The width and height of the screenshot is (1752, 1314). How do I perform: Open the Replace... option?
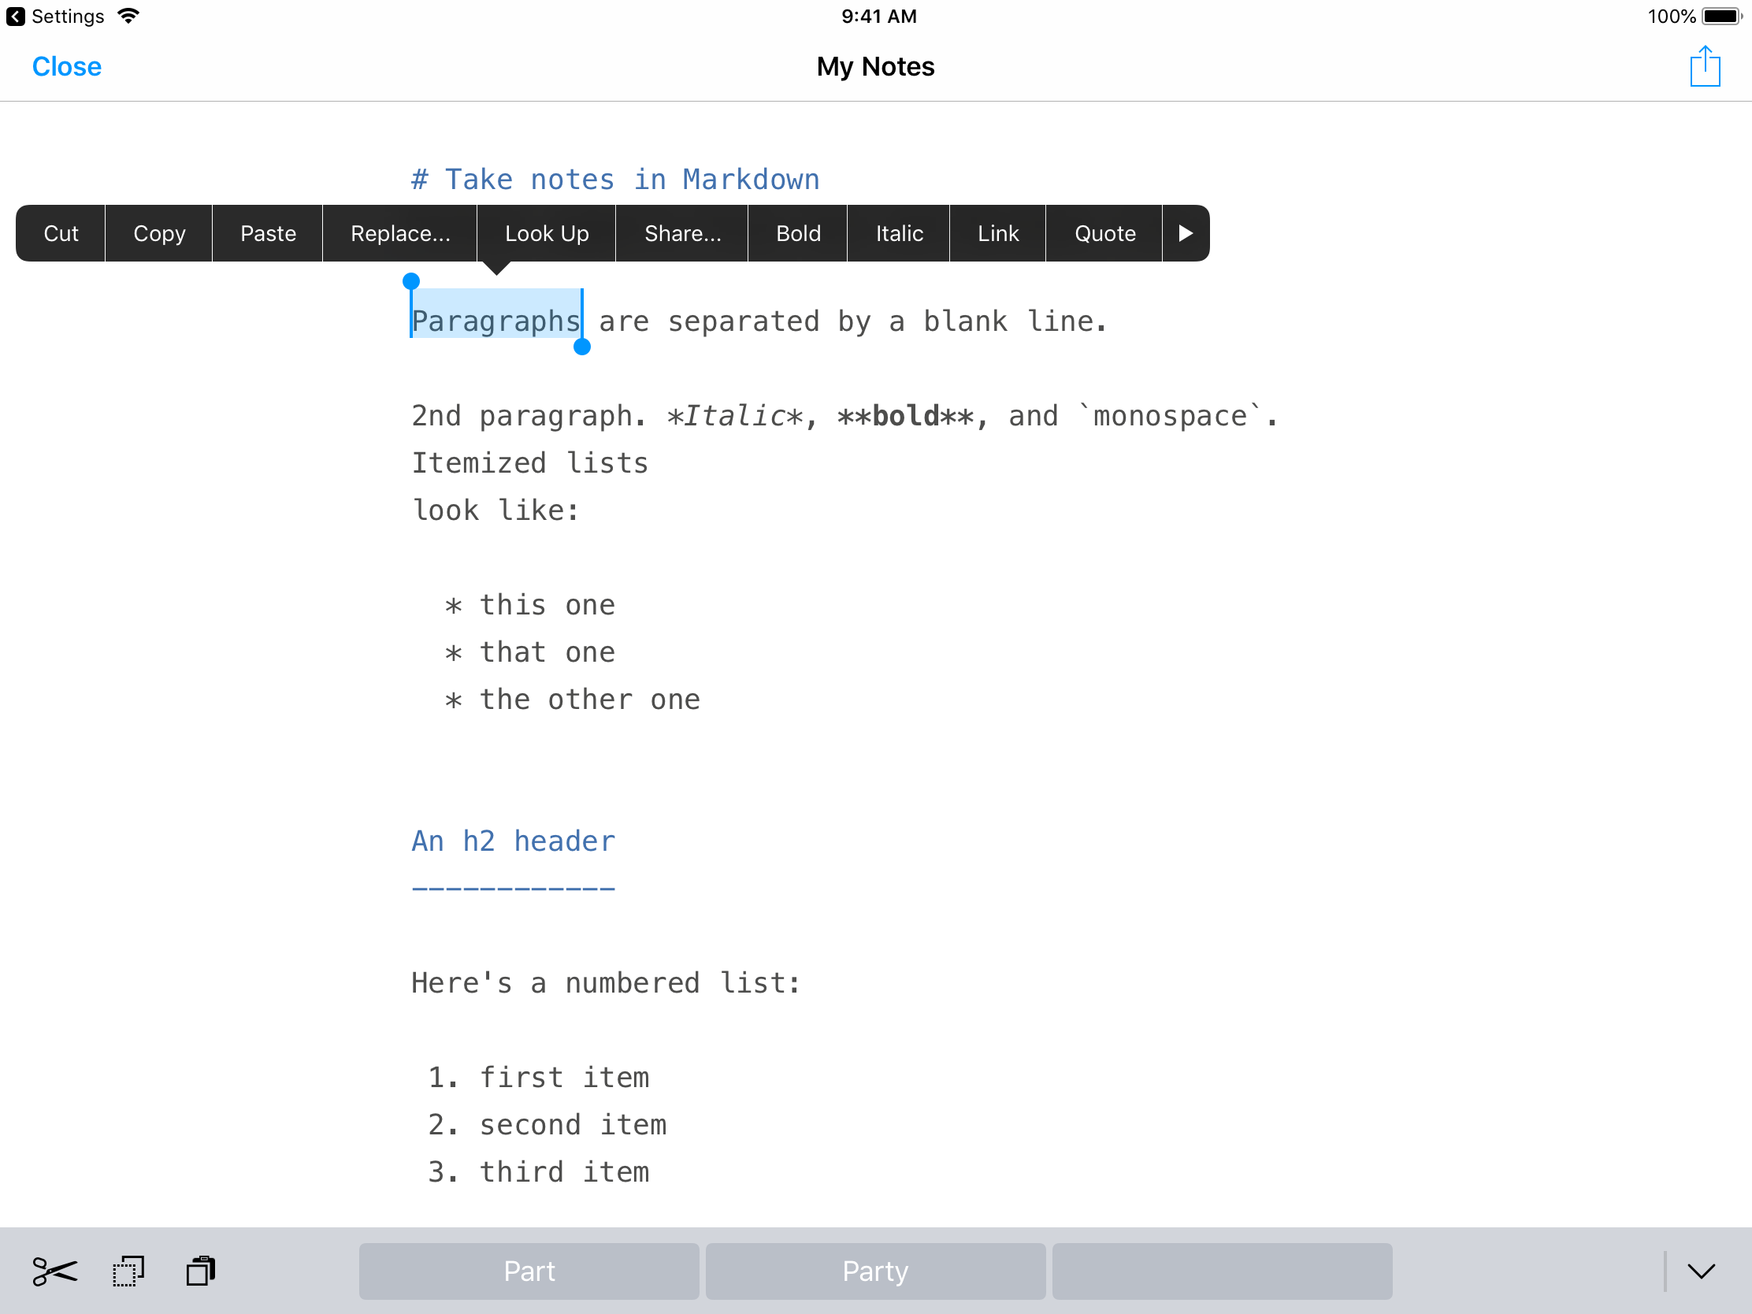[x=400, y=233]
